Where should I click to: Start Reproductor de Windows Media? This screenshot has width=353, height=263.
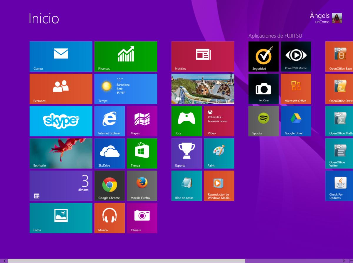click(x=219, y=186)
